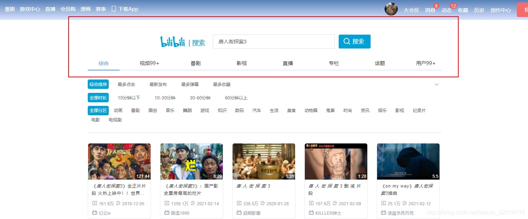Open 《on my way》唐人街探案3插曲 video thumbnail
This screenshot has width=528, height=219.
(x=408, y=162)
